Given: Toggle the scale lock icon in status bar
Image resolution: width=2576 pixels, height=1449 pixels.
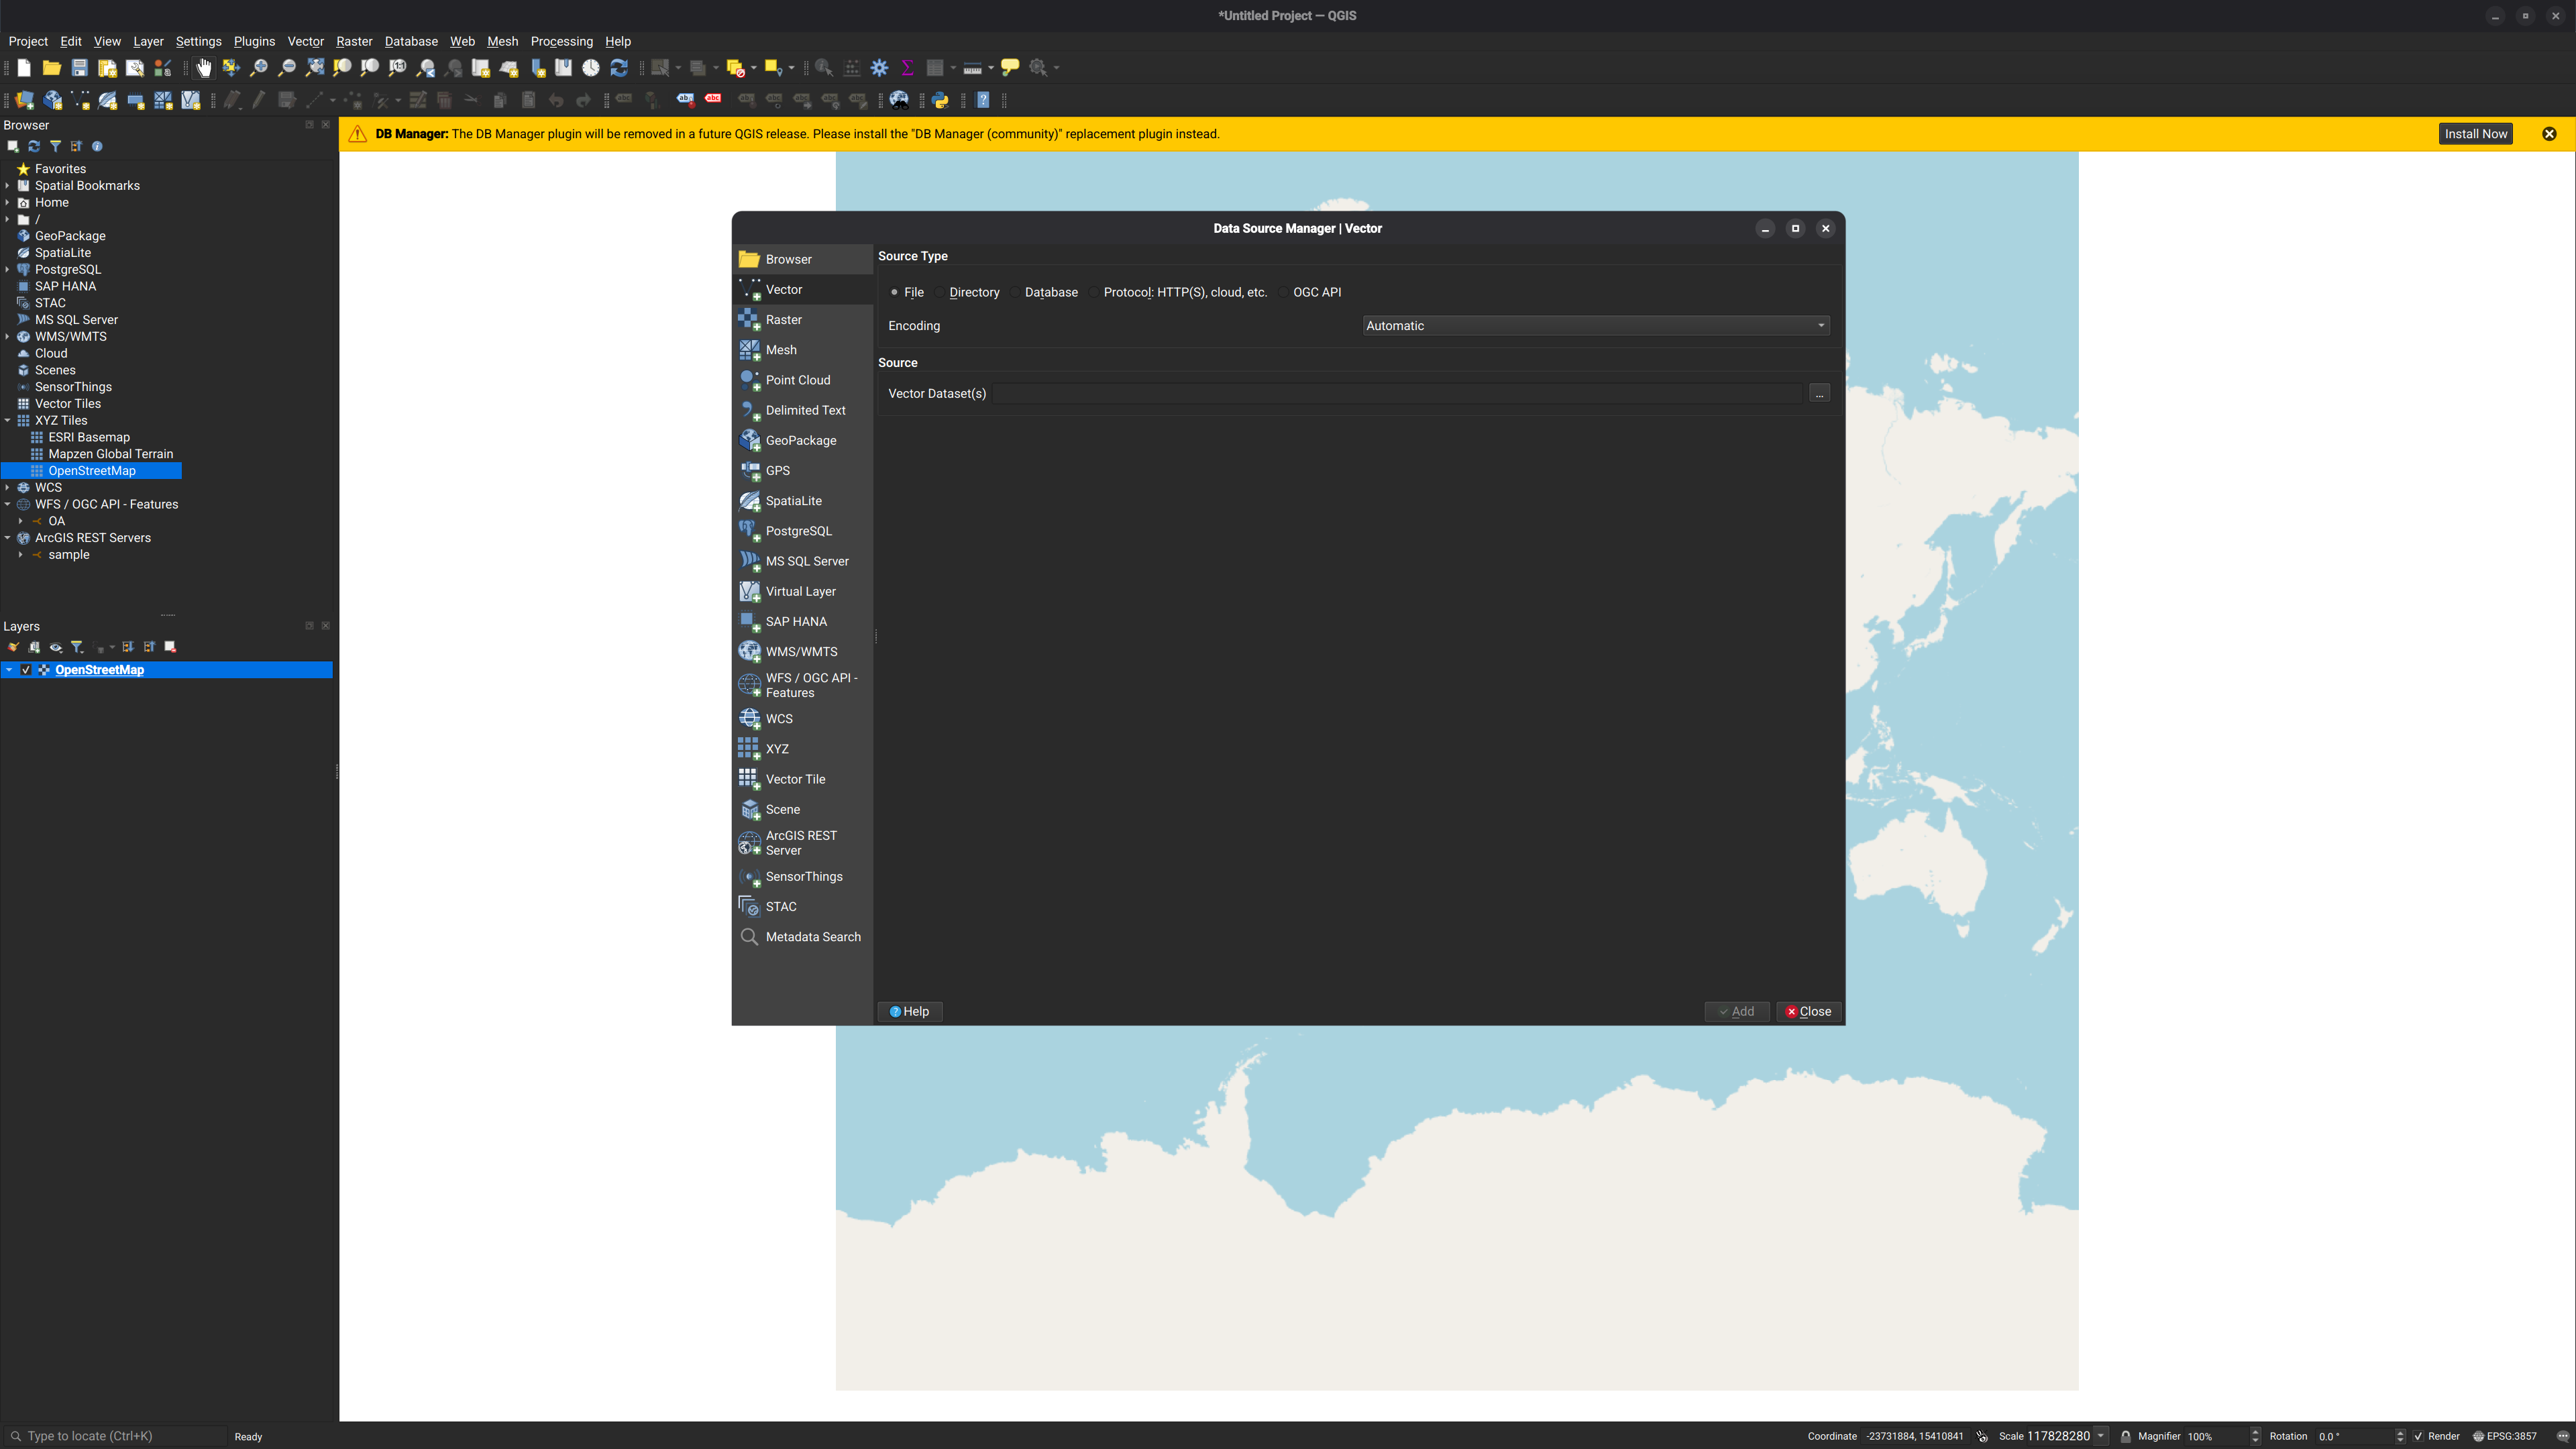Looking at the screenshot, I should 2126,1436.
